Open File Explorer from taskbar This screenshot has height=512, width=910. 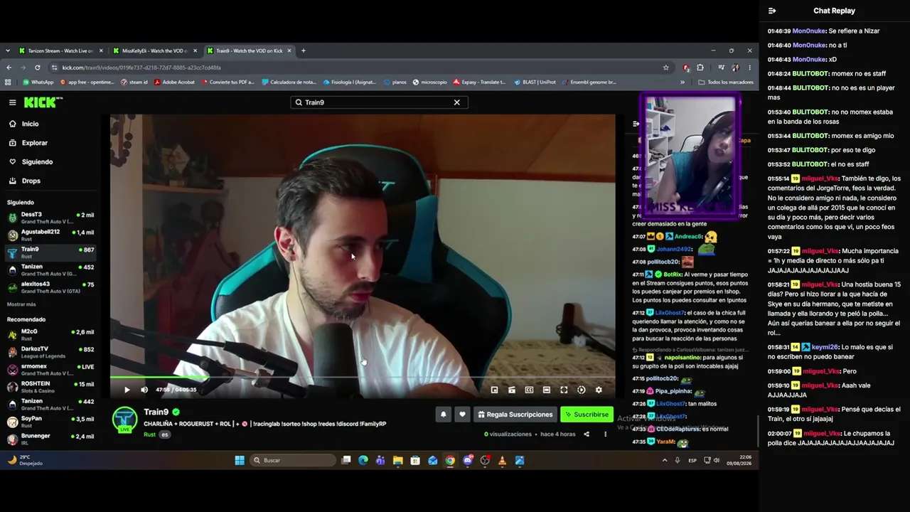pyautogui.click(x=398, y=460)
